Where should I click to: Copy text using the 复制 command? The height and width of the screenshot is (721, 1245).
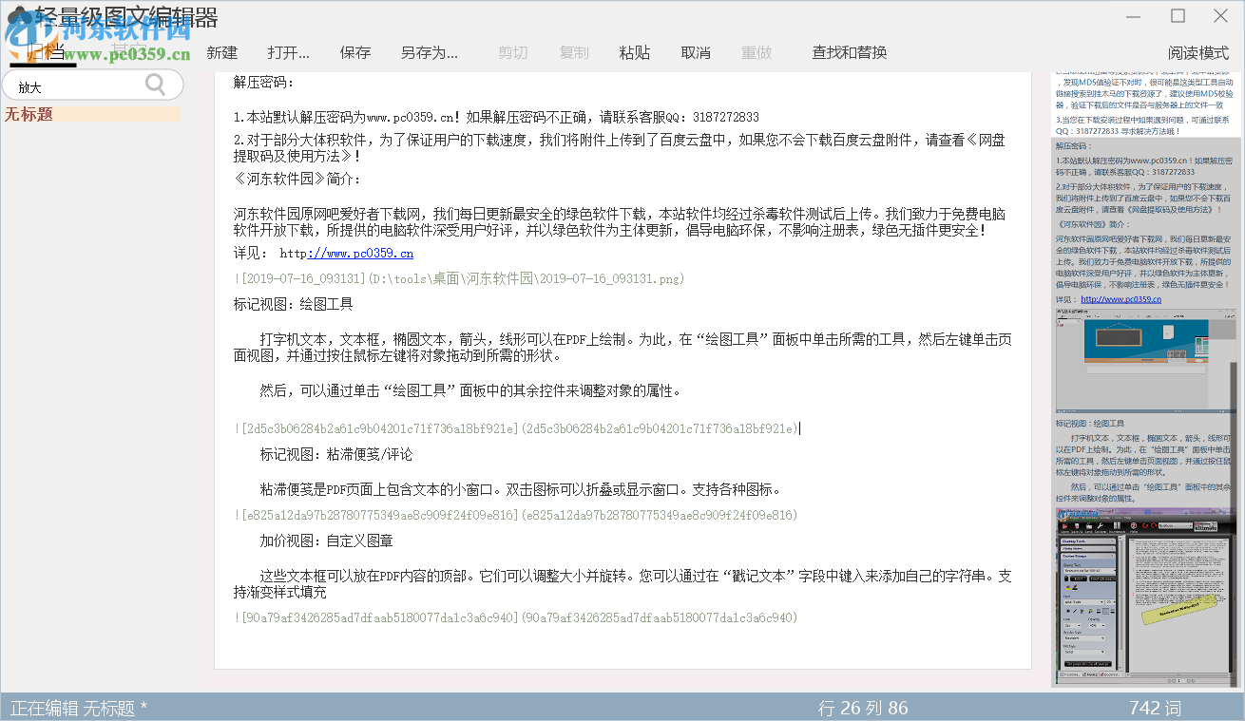[x=574, y=52]
